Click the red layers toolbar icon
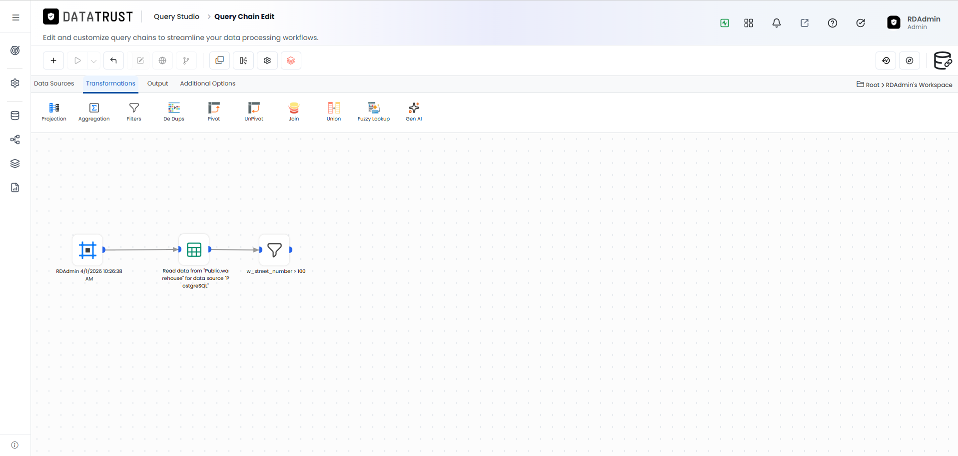958x456 pixels. (291, 60)
